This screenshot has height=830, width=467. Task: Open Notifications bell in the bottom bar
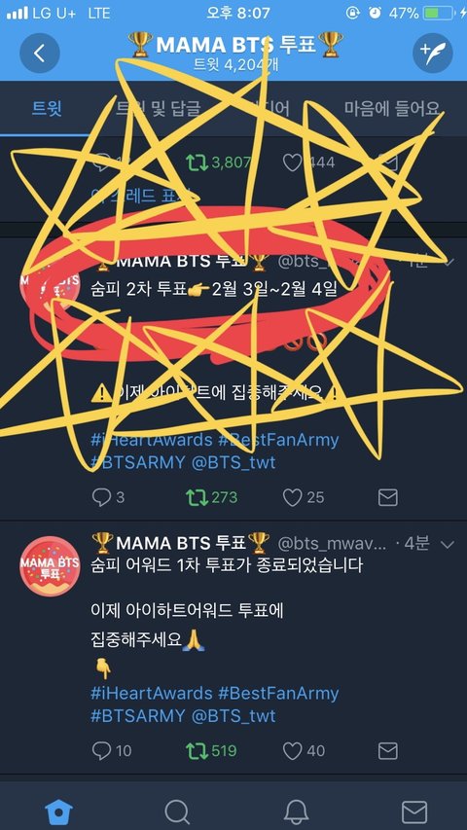pyautogui.click(x=296, y=811)
